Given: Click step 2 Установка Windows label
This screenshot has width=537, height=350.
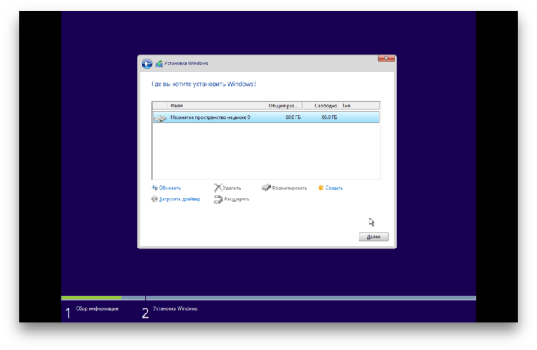Looking at the screenshot, I should (175, 308).
